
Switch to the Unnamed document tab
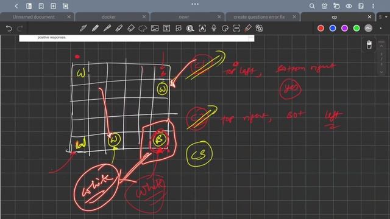[34, 17]
